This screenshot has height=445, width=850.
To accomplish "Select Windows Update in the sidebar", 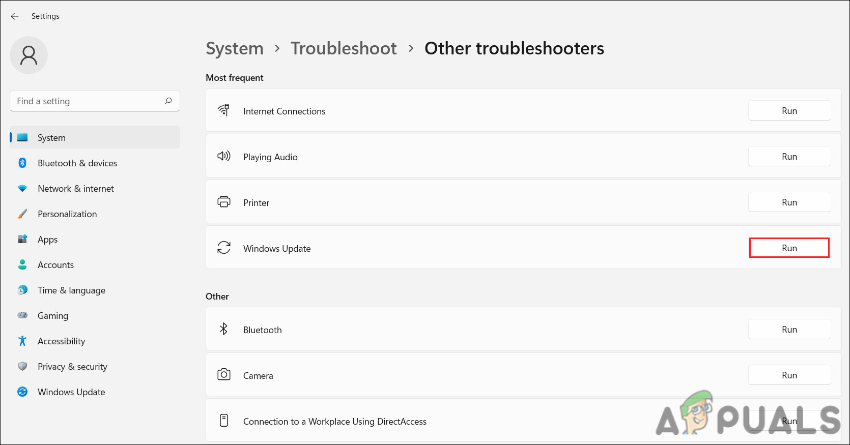I will point(71,392).
